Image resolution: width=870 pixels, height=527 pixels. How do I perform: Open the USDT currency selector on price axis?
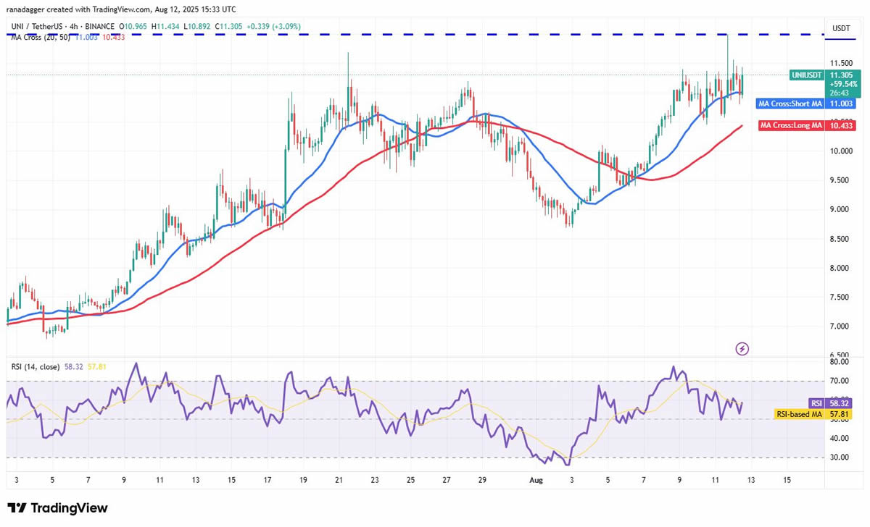(x=841, y=28)
